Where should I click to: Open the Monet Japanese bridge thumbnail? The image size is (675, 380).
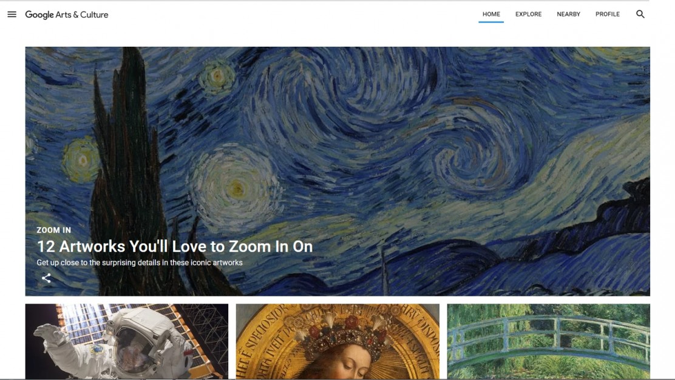[x=549, y=341]
